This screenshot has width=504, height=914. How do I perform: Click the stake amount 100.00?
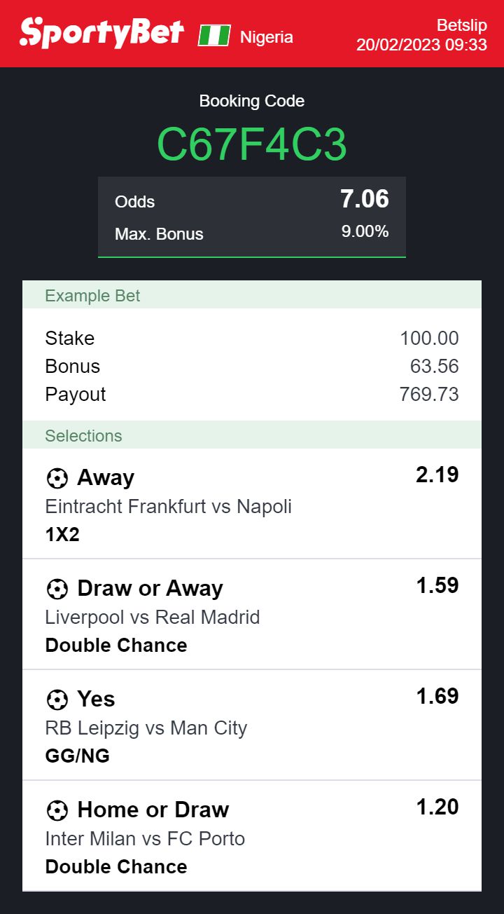428,339
